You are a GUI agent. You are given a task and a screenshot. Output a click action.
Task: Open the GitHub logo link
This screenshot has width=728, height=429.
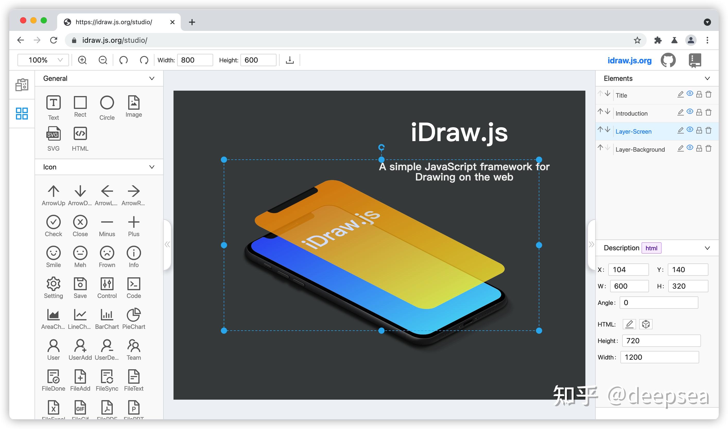click(668, 60)
